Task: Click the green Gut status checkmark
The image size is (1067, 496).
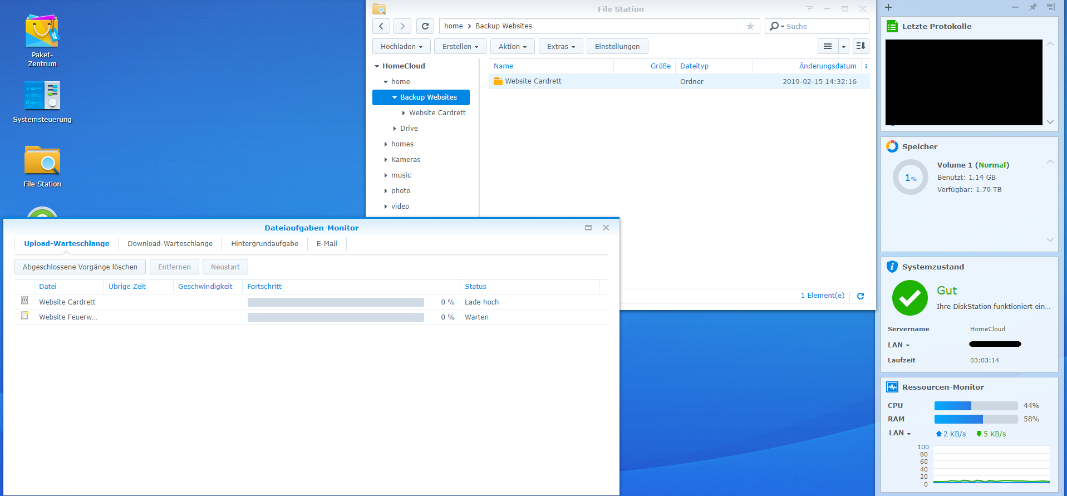Action: point(910,298)
